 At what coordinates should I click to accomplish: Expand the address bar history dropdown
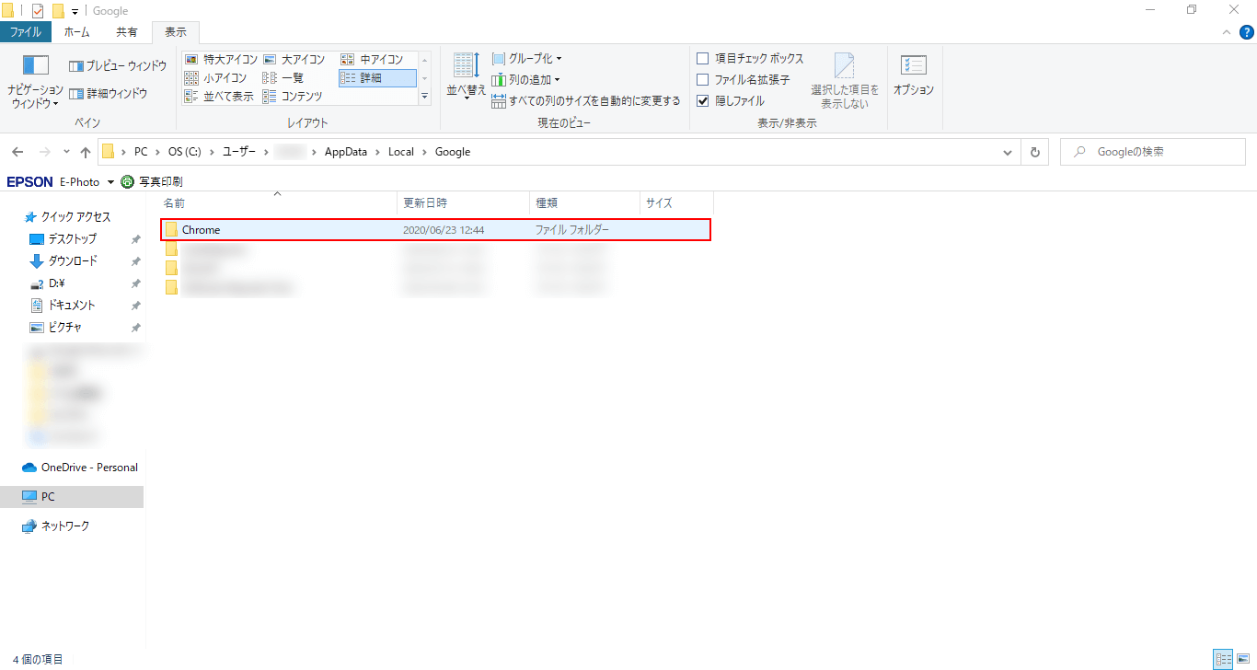pyautogui.click(x=1009, y=152)
